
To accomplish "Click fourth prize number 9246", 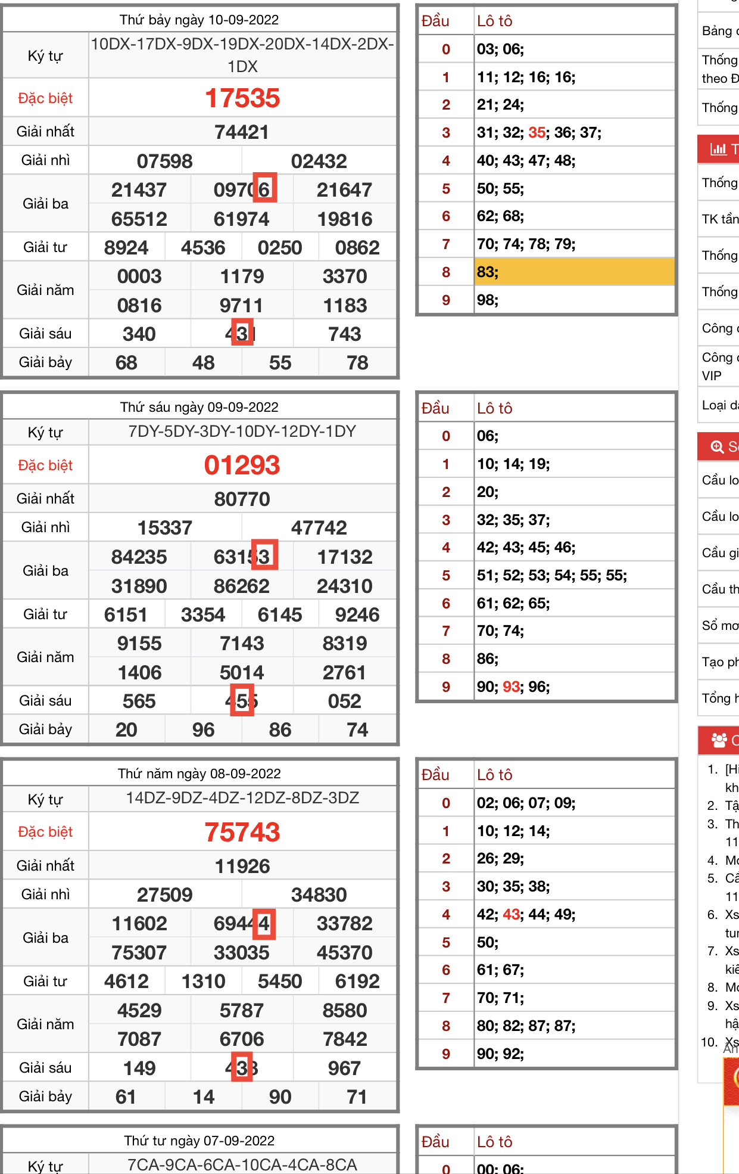I will [357, 614].
